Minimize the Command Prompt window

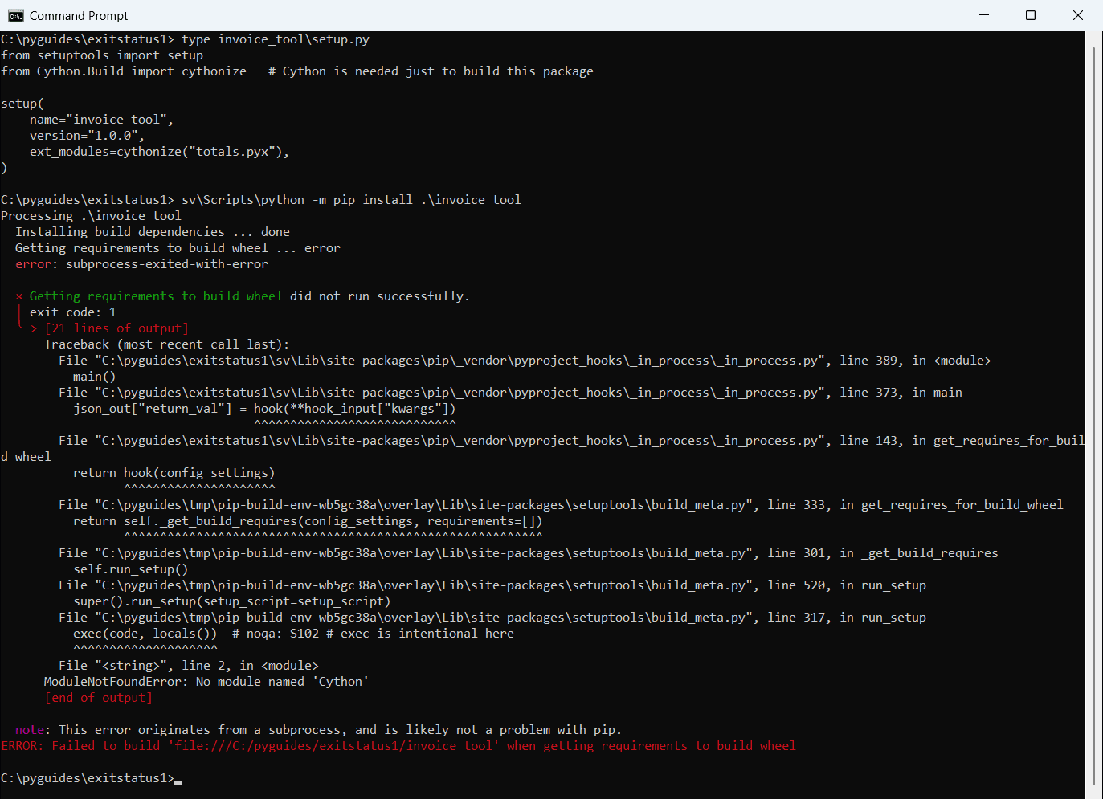pyautogui.click(x=984, y=15)
